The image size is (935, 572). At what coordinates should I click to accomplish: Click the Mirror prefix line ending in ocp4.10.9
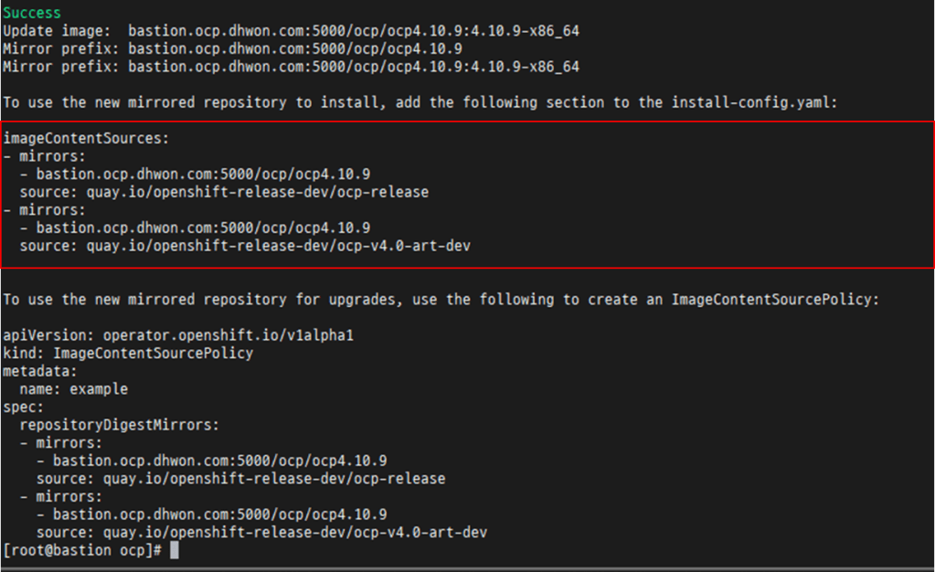click(x=232, y=48)
